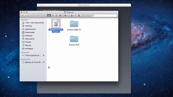The width and height of the screenshot is (173, 97).
Task: Select the Archivio FILM folder icon
Action: coord(74,39)
